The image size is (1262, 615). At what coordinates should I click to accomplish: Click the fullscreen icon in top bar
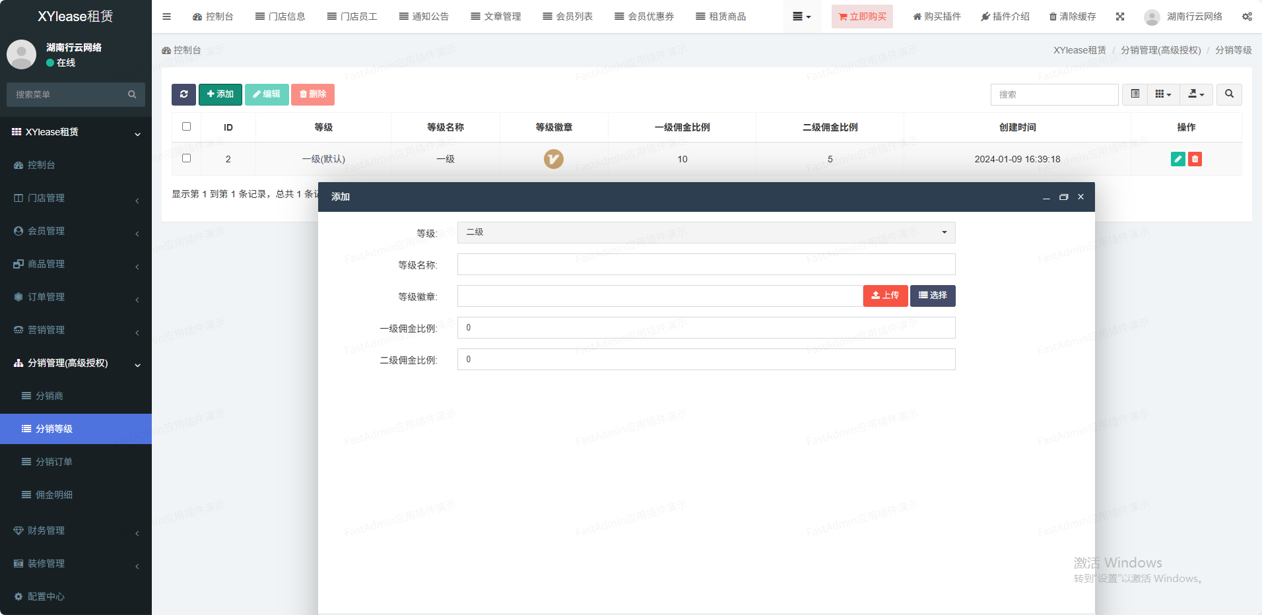tap(1120, 16)
